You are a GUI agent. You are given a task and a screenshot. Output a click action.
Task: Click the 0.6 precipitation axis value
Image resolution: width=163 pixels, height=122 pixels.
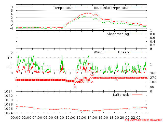point(153,38)
